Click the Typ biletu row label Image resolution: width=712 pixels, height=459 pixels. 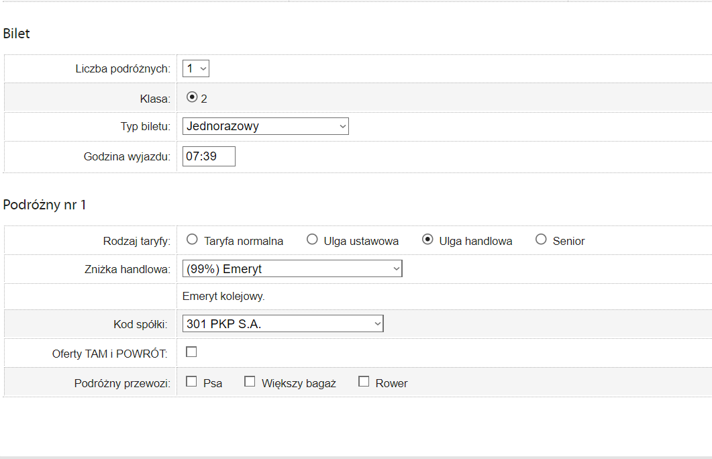141,126
